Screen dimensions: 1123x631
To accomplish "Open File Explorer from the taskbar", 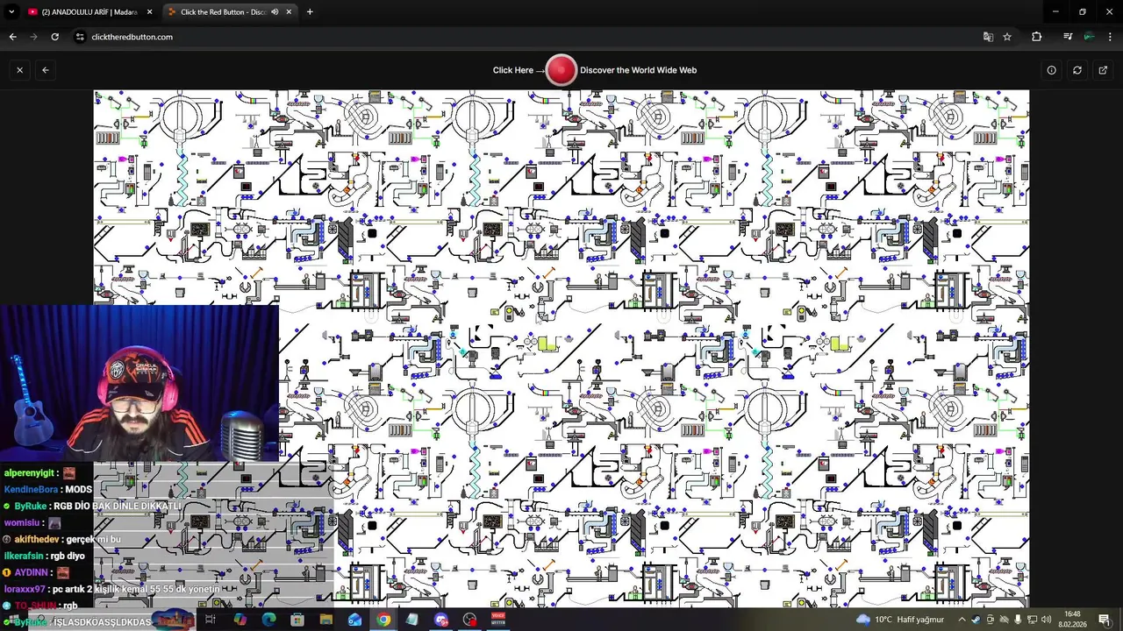I will click(x=326, y=620).
